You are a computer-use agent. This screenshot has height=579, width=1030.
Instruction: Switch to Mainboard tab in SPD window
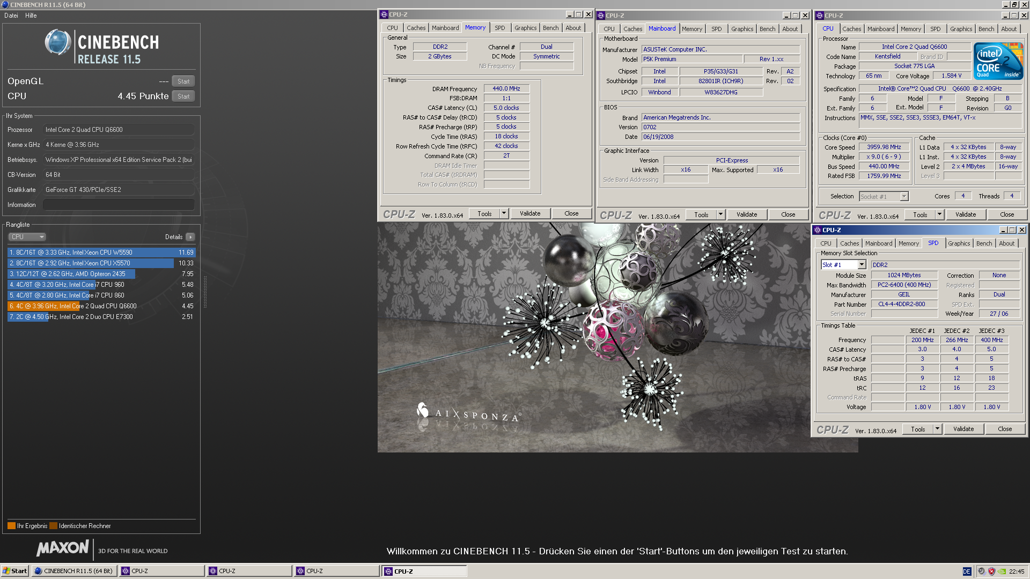pos(879,243)
